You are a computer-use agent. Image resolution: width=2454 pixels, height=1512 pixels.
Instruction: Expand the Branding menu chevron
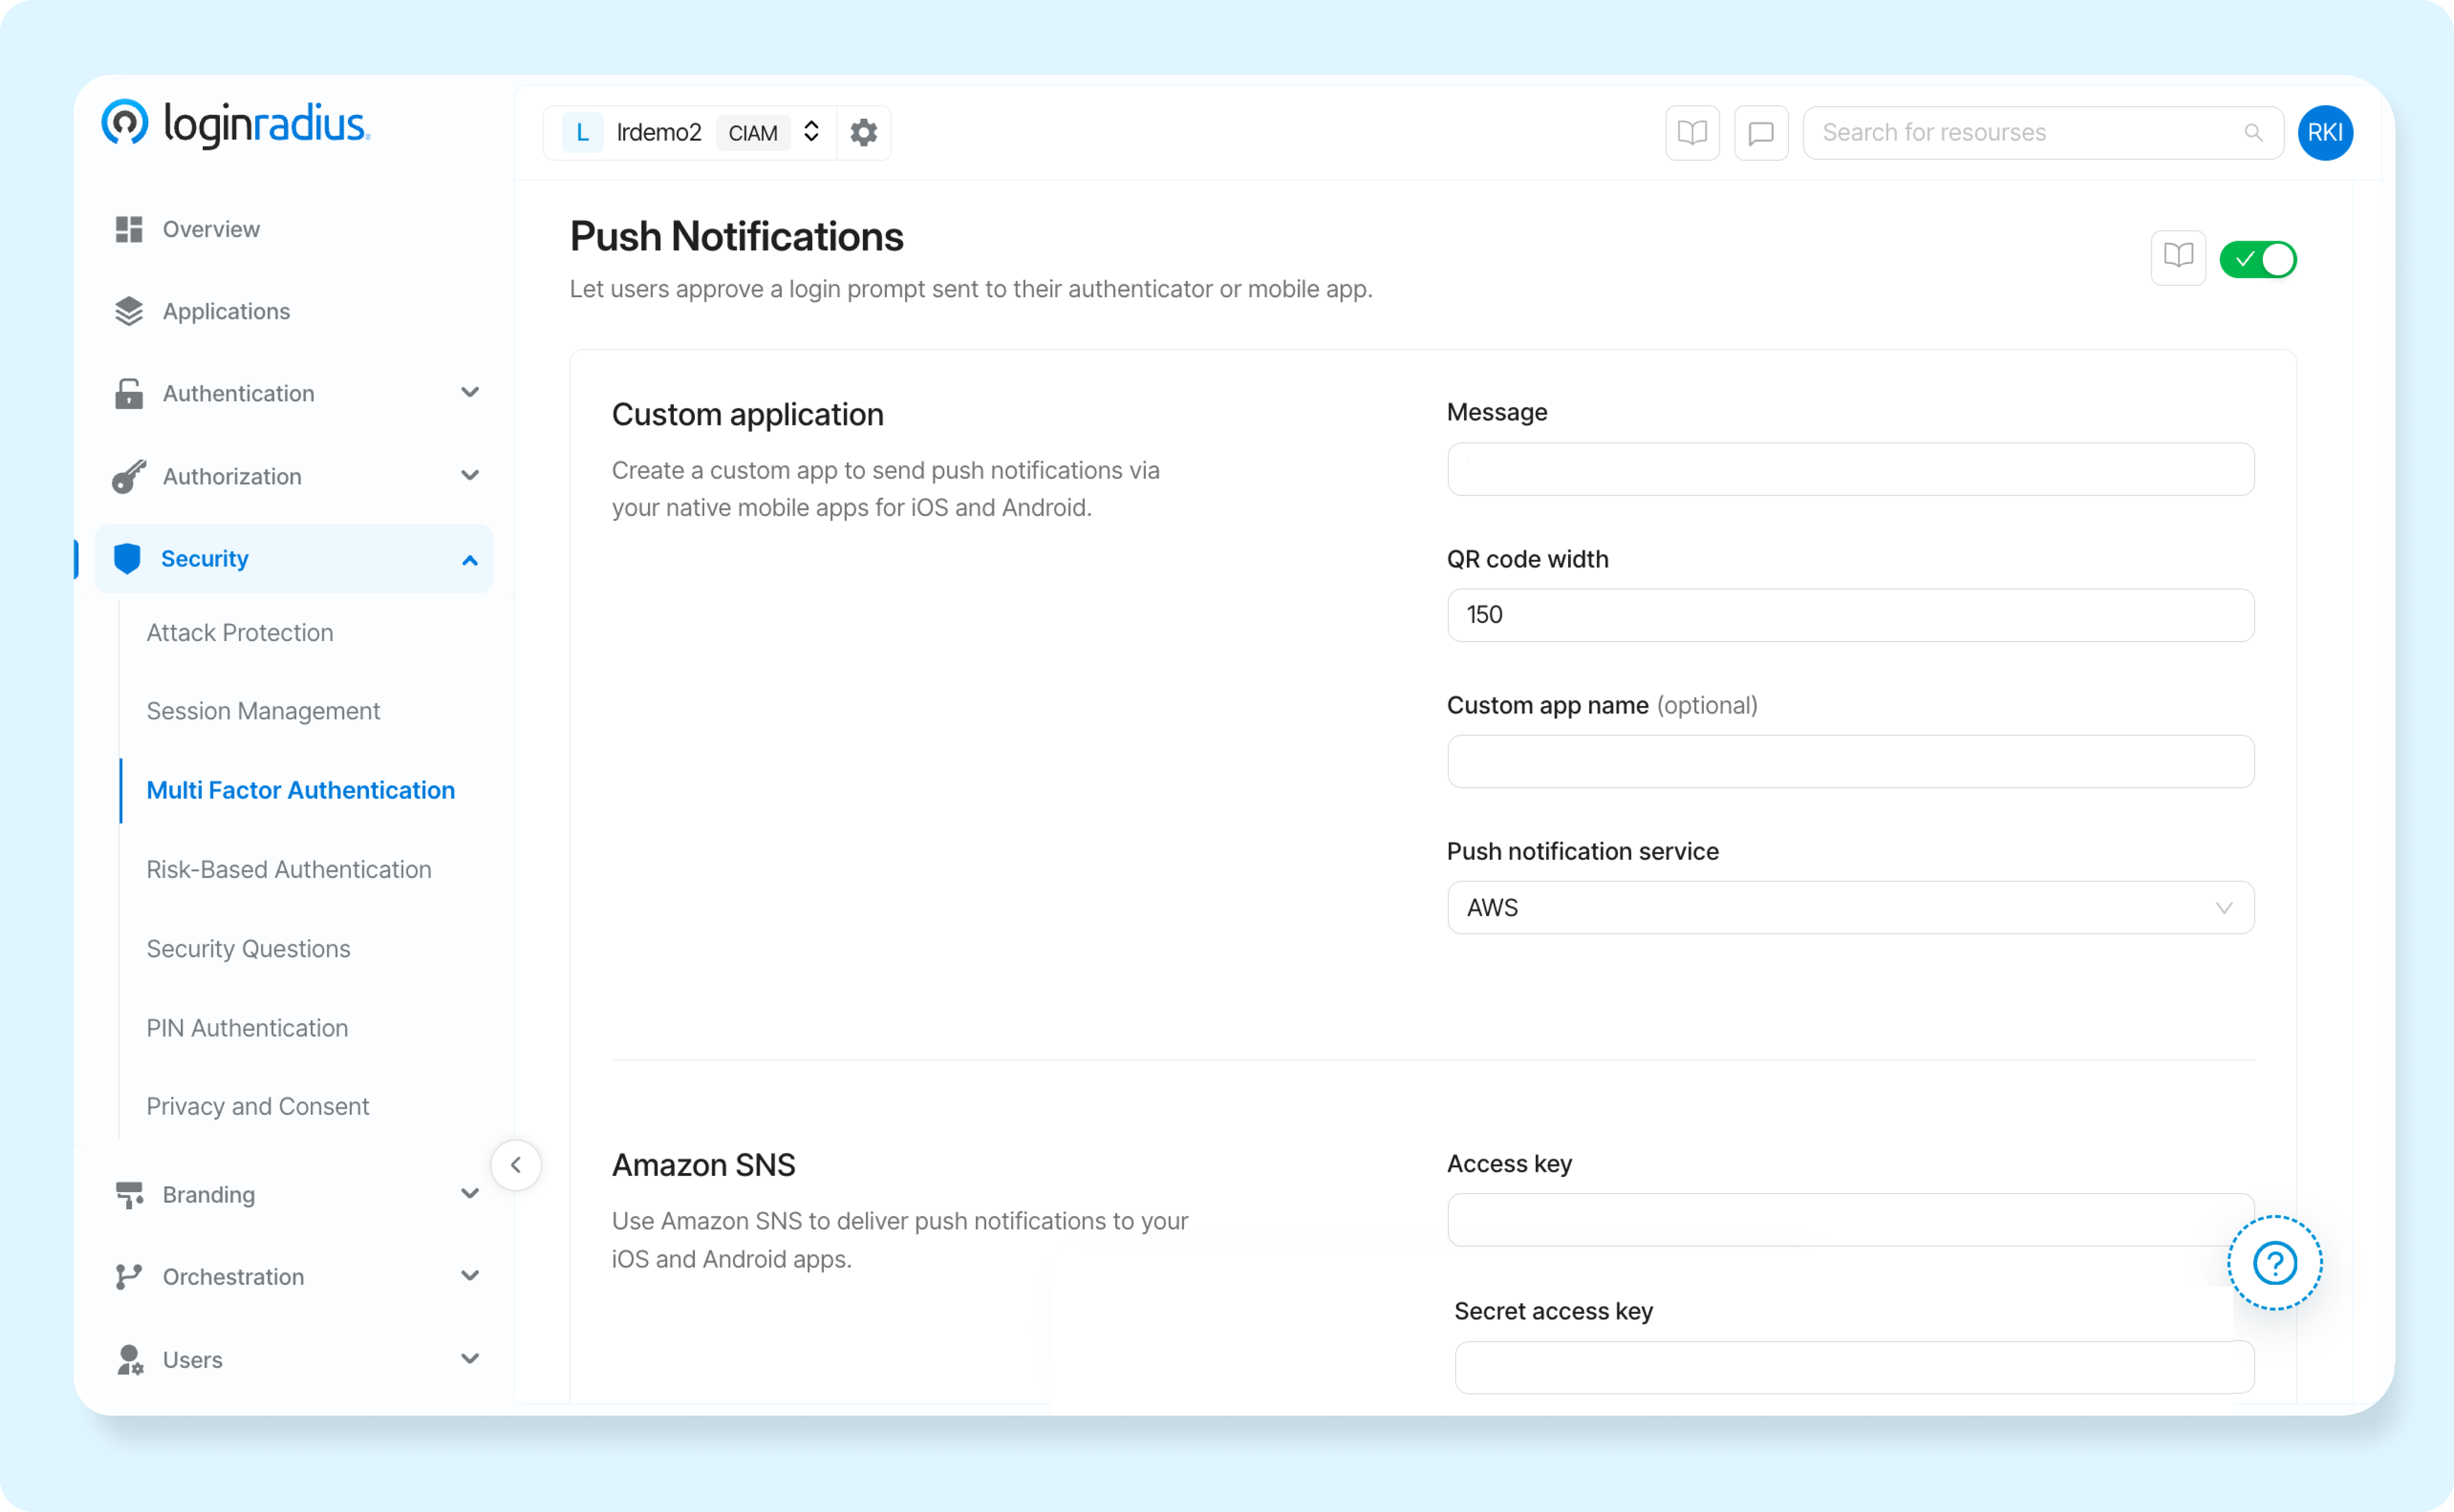[469, 1193]
